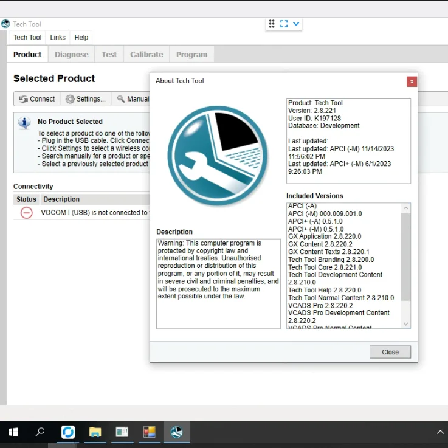Click the Description column header in Connectivity
This screenshot has height=448, width=448.
pyautogui.click(x=95, y=199)
